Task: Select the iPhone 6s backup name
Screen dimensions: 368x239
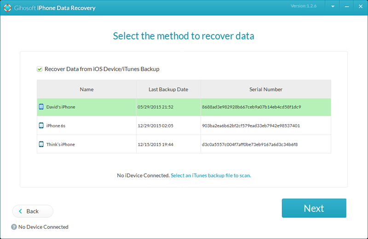Action: 56,126
